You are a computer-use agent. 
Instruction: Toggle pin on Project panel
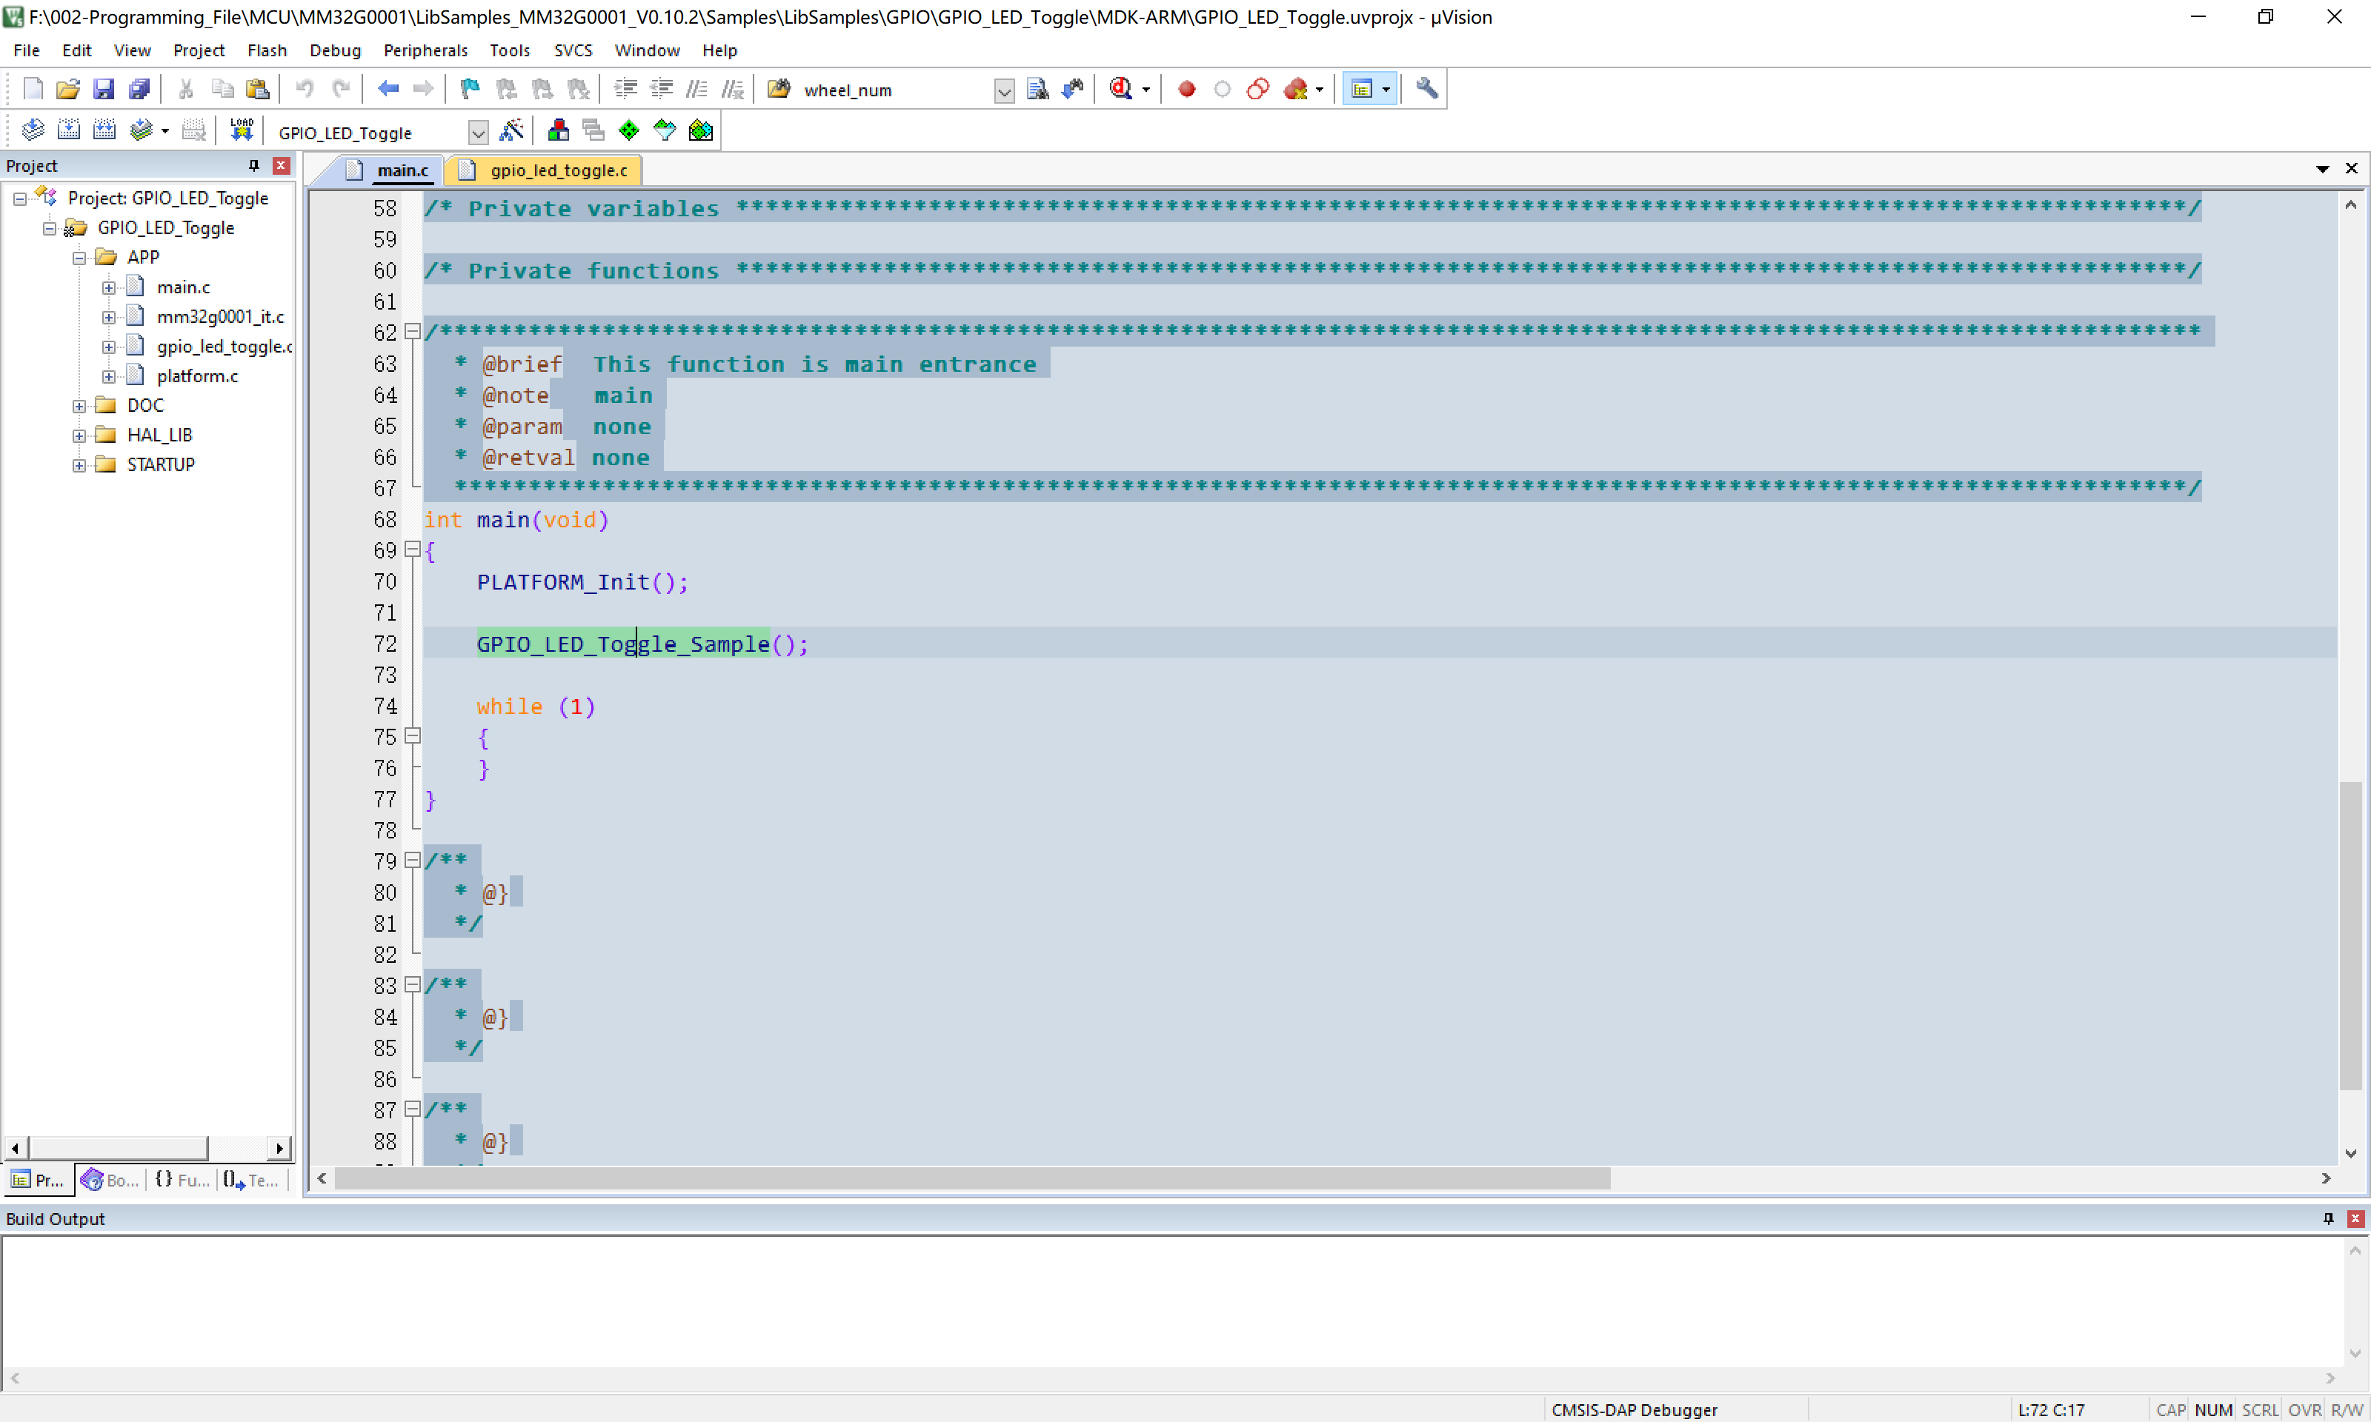point(254,165)
